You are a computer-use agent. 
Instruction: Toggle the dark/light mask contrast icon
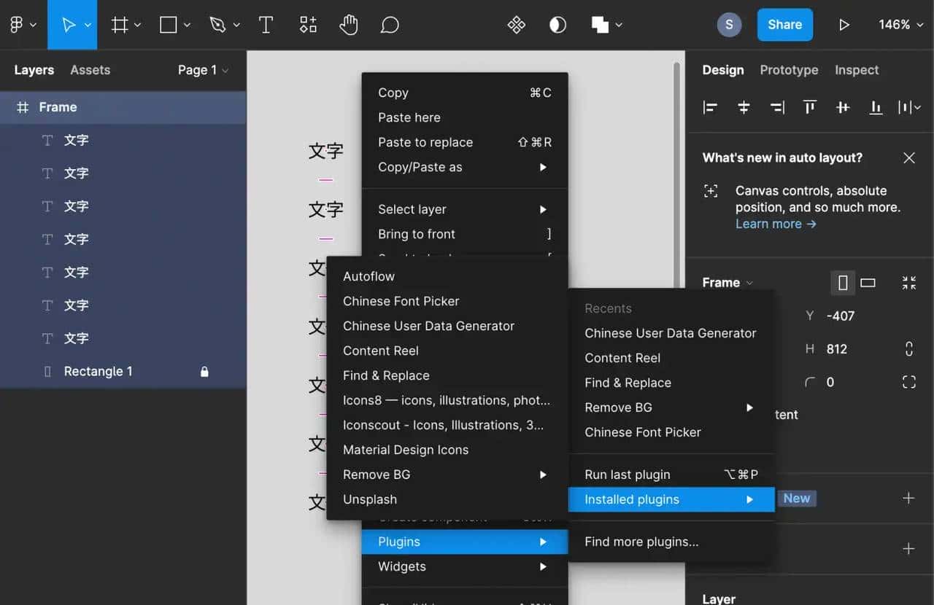(x=557, y=25)
